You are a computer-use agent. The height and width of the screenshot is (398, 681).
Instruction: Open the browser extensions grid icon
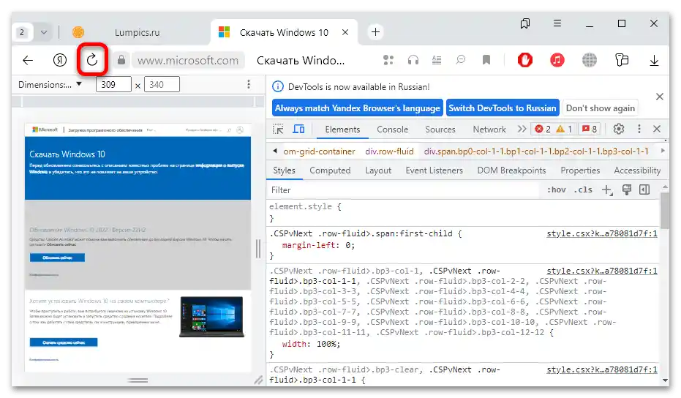[x=388, y=60]
